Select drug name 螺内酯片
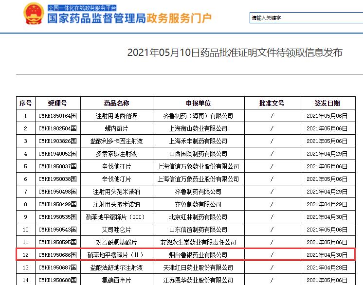This screenshot has height=285, width=363. [x=116, y=128]
